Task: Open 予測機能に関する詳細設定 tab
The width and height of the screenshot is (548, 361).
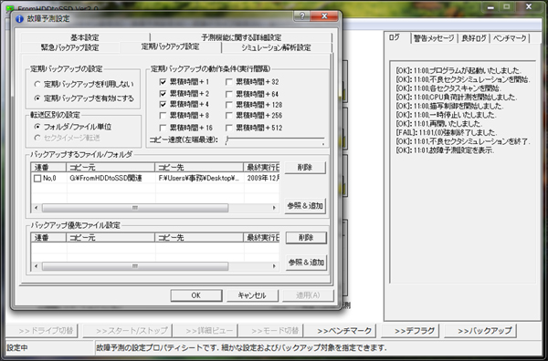Action: point(241,37)
